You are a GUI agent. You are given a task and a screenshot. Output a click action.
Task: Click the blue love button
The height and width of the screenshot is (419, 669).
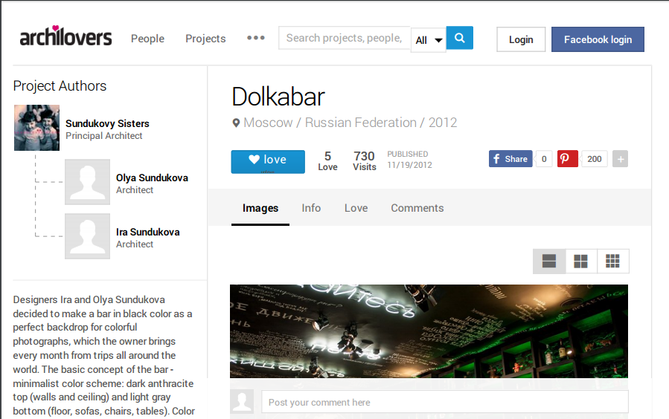tap(268, 162)
